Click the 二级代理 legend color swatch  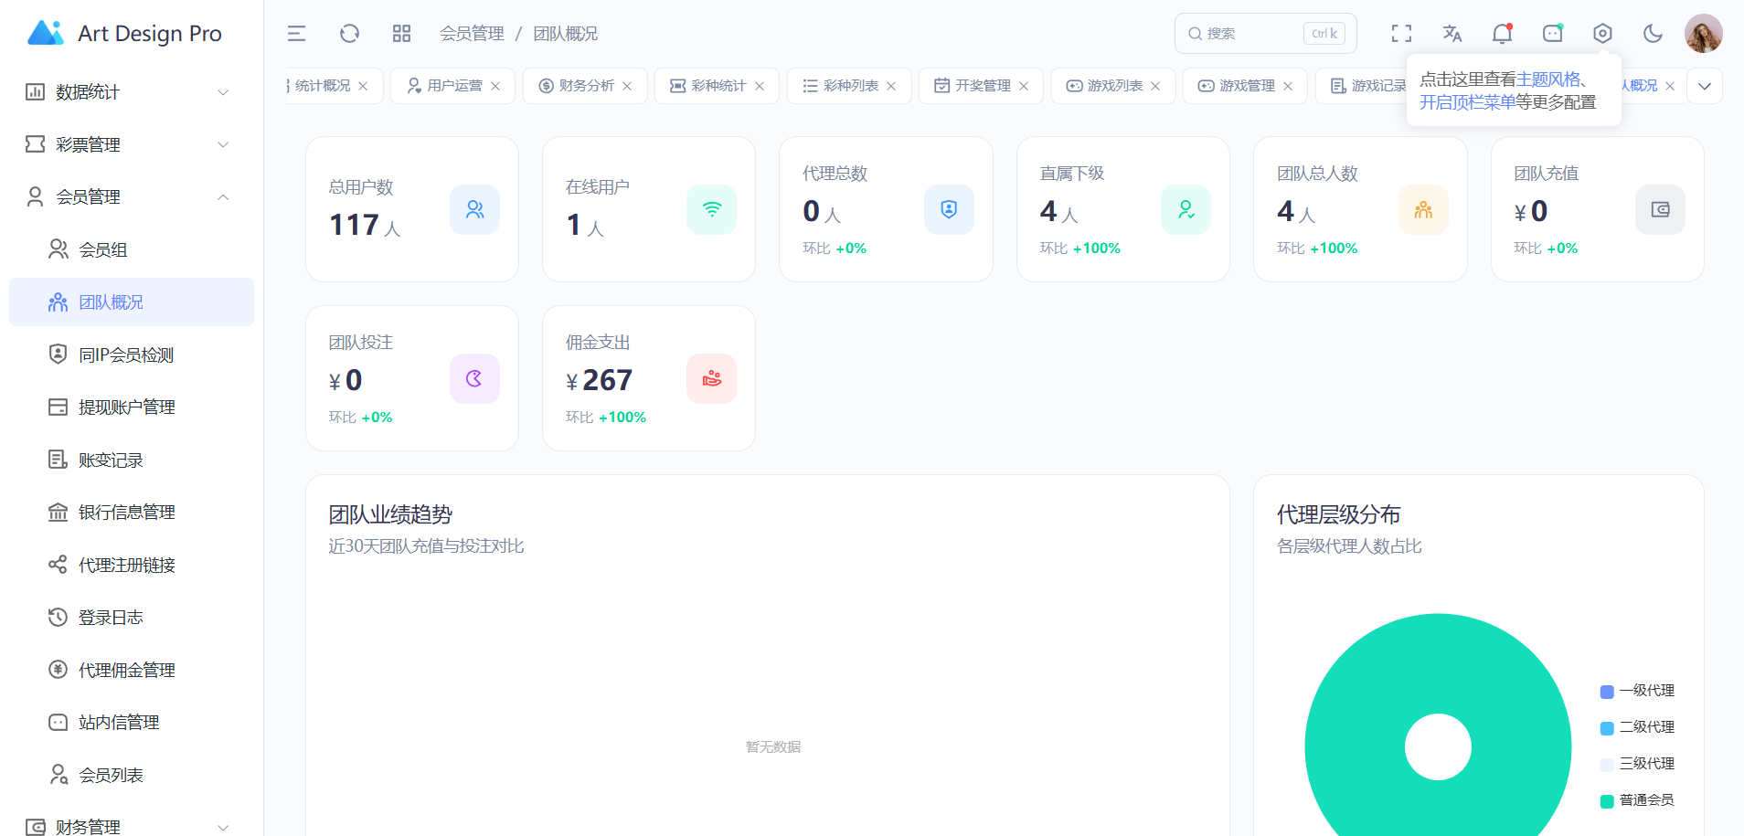click(x=1607, y=728)
